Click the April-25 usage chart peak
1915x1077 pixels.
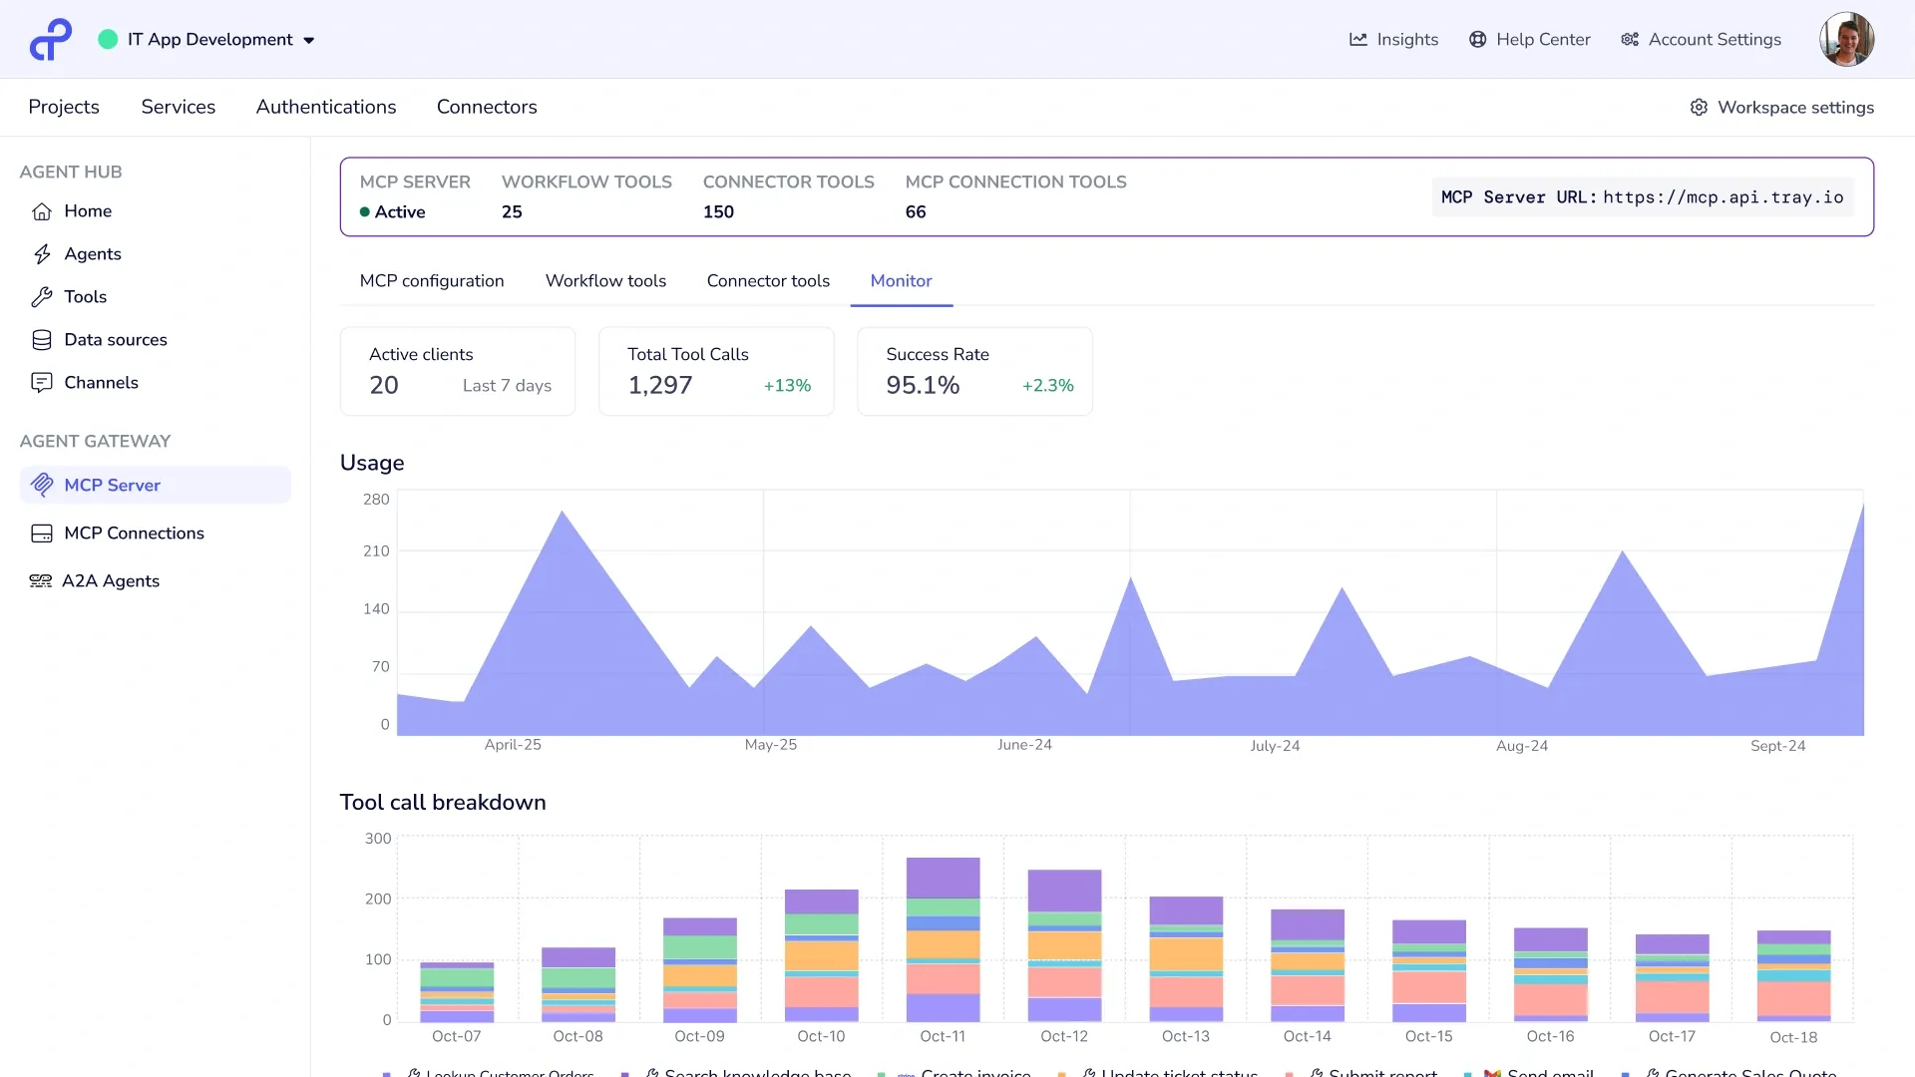tap(563, 513)
